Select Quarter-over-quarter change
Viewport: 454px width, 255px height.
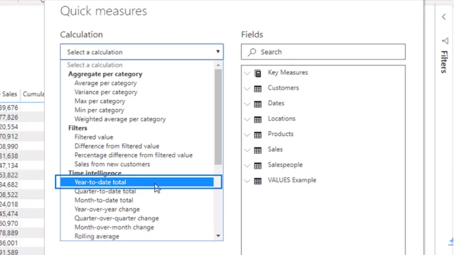117,218
